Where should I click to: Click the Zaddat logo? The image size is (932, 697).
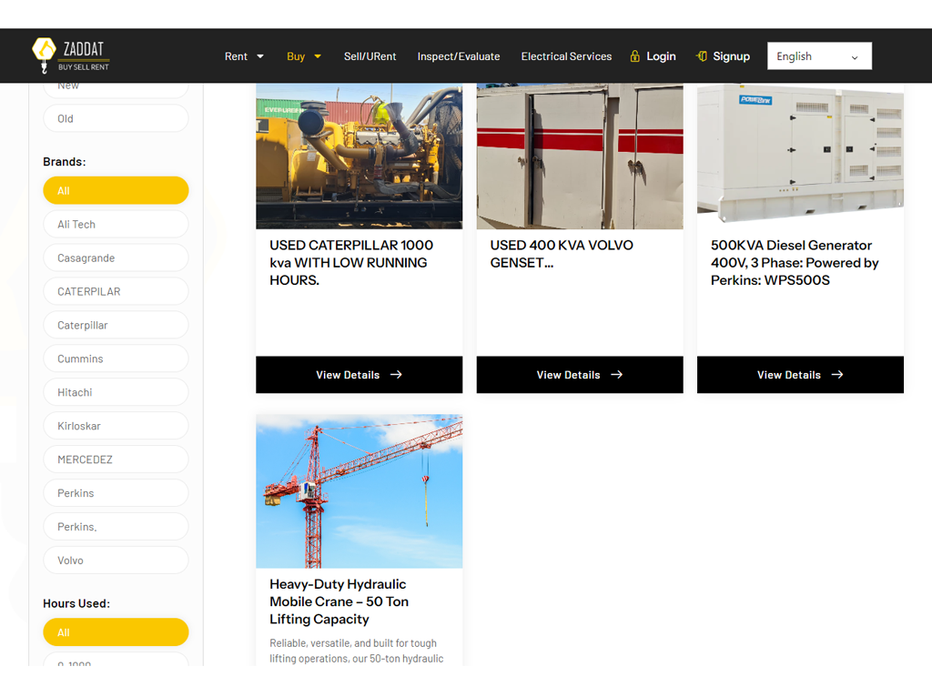[71, 56]
